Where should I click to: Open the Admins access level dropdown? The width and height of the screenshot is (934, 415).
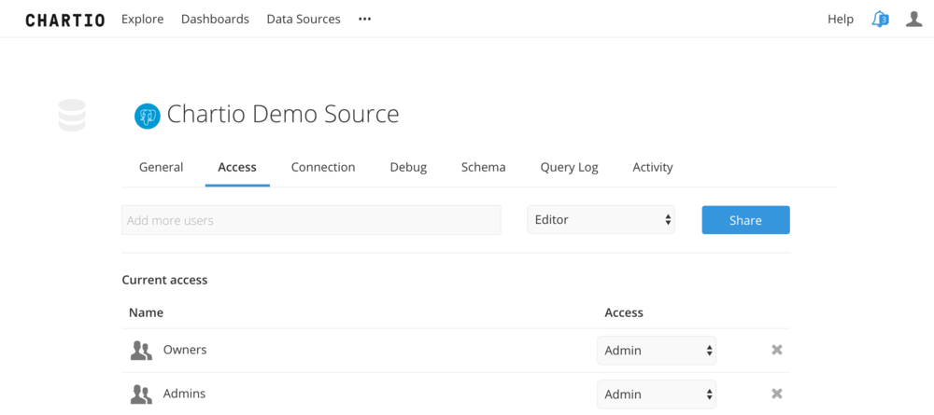click(x=657, y=394)
